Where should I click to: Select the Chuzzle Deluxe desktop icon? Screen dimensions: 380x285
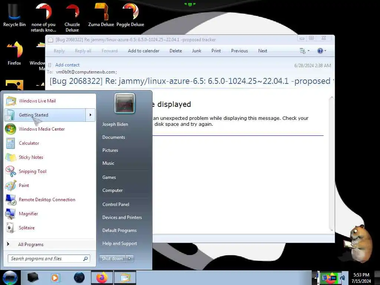[x=72, y=18]
